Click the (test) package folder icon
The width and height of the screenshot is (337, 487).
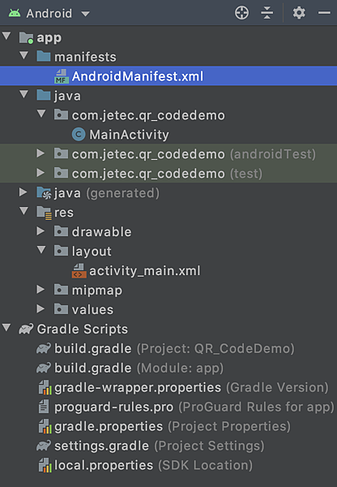[61, 173]
